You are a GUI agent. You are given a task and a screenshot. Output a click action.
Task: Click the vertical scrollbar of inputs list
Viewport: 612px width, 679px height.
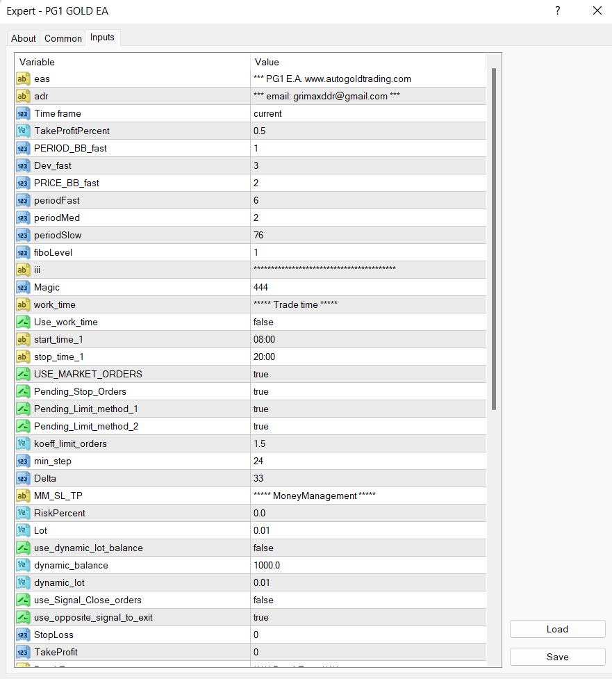[x=494, y=236]
